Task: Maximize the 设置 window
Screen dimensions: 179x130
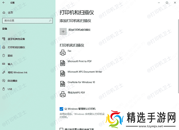Action: point(167,3)
